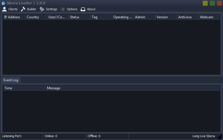
Task: Sort event log by Time column
Action: [x=24, y=88]
